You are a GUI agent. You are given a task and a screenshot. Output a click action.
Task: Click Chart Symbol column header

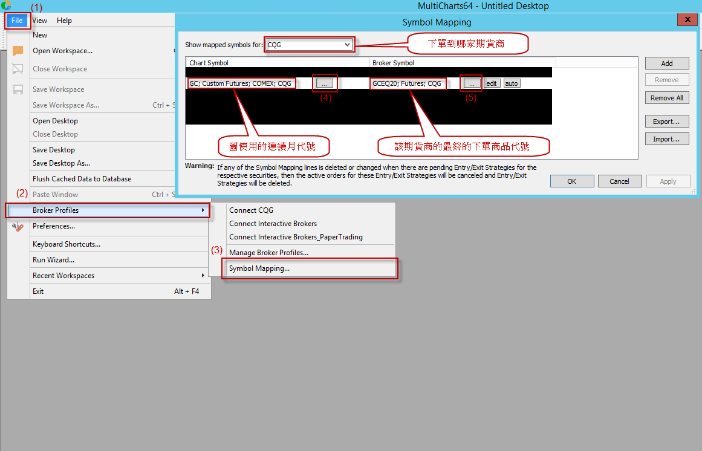[277, 63]
